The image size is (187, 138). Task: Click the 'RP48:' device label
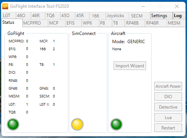(13, 81)
